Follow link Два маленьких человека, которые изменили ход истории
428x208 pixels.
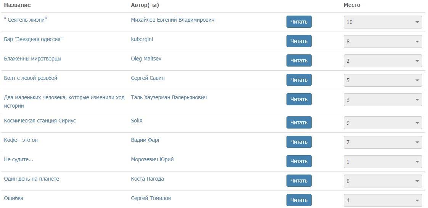click(64, 98)
